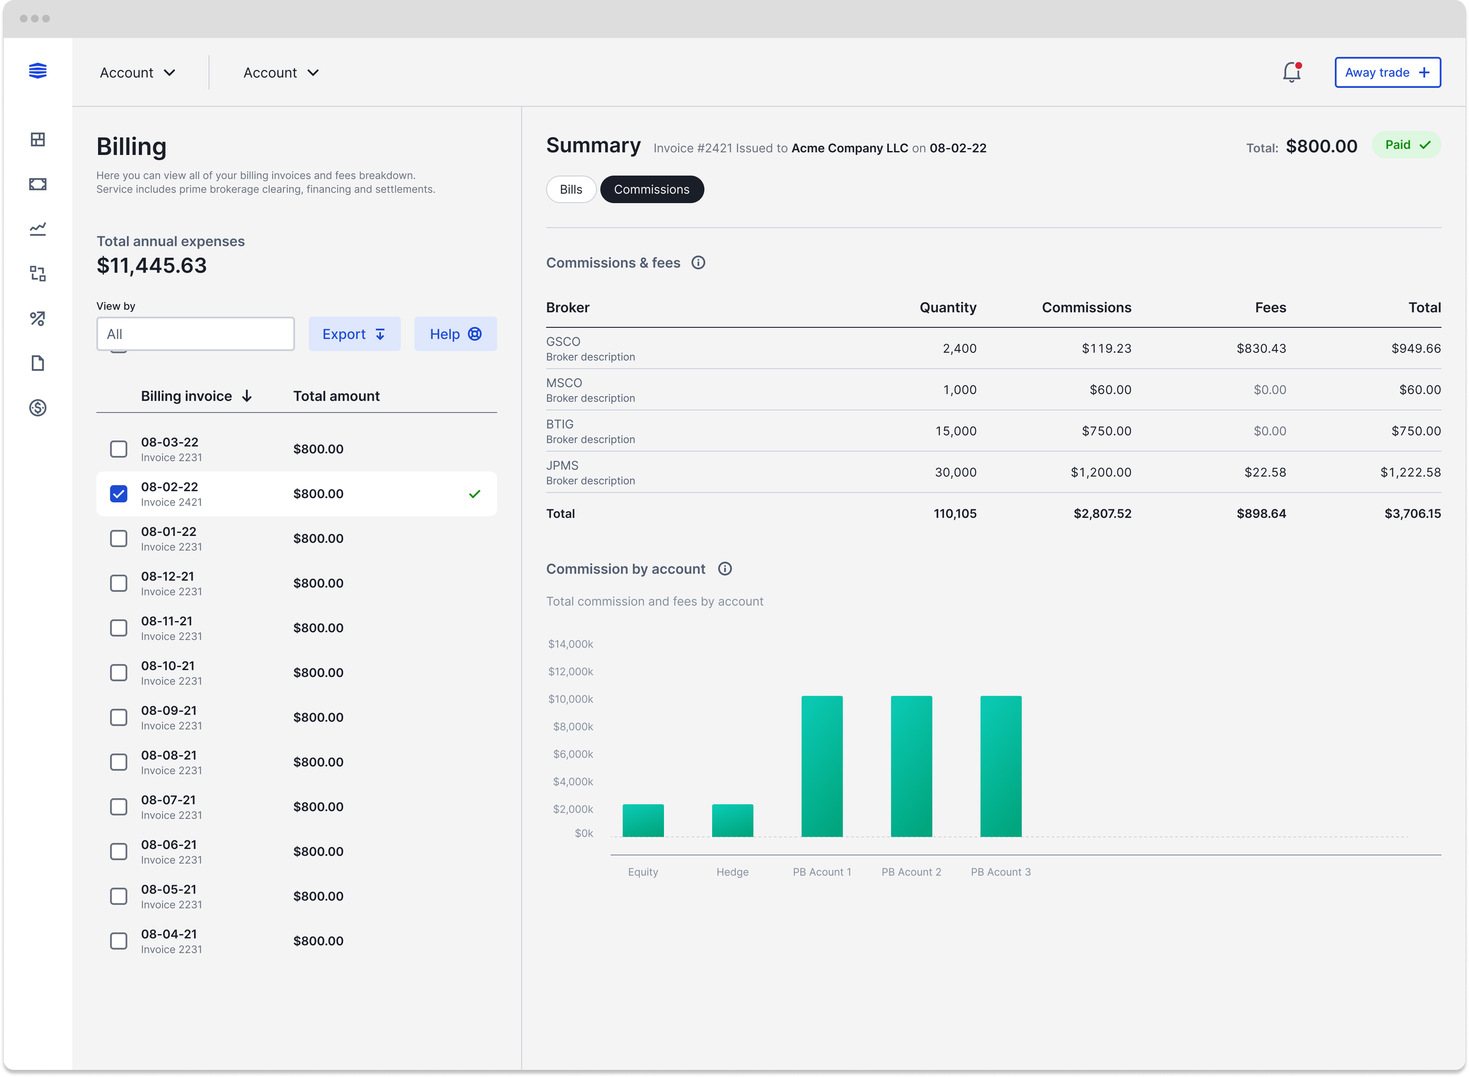Click the tallest PB Acount 1 chart bar
1469x1077 pixels.
click(821, 766)
